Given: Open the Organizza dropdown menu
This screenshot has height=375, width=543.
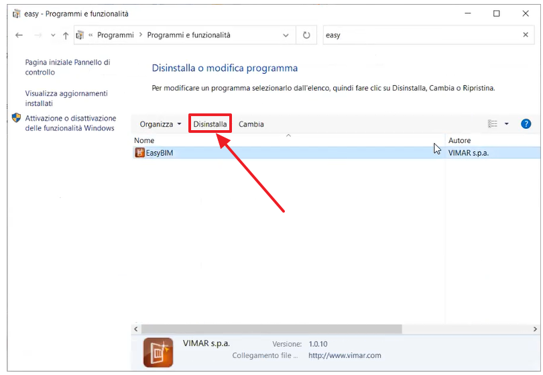Looking at the screenshot, I should coord(160,124).
